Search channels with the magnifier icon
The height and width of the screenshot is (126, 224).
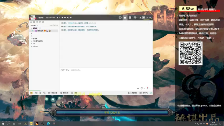[43, 22]
